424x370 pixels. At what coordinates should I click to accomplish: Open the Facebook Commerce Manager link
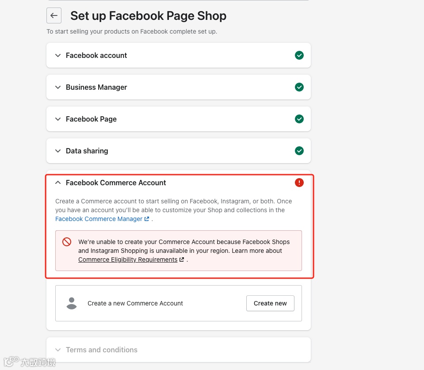pyautogui.click(x=99, y=219)
